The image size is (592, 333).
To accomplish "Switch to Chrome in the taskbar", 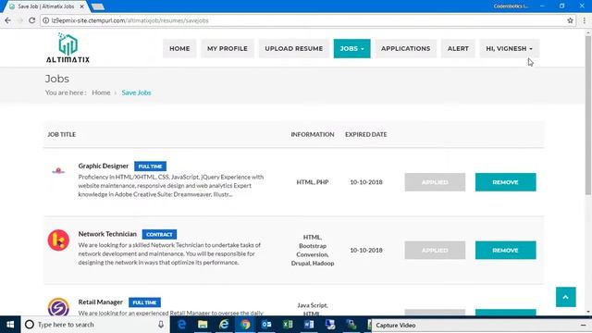I will click(245, 325).
